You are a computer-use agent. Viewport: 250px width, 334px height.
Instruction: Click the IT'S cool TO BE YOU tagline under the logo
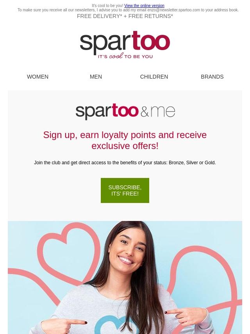[x=125, y=56]
